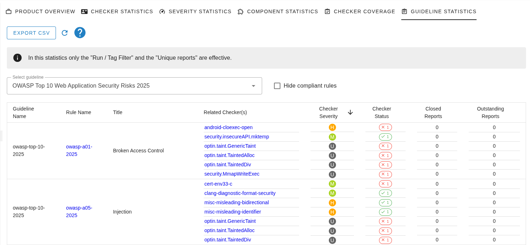The height and width of the screenshot is (245, 530).
Task: Click the Injection title cell
Action: (x=122, y=212)
